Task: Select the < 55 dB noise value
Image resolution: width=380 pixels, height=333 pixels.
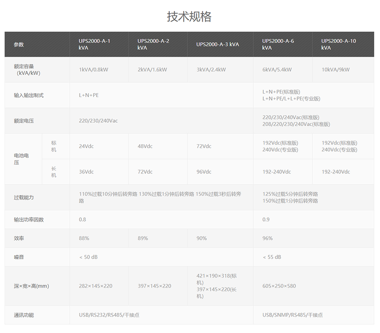Action: (x=272, y=257)
